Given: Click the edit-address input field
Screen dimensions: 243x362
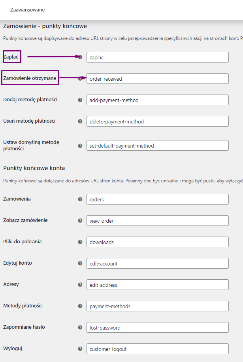Looking at the screenshot, I should click(157, 285).
